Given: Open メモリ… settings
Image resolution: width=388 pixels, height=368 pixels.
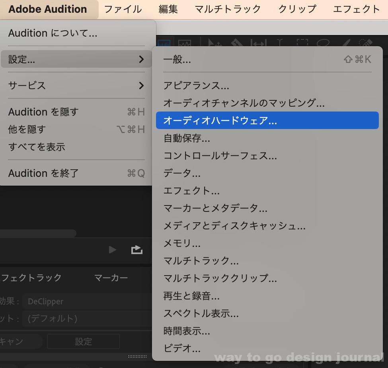Looking at the screenshot, I should tap(267, 243).
